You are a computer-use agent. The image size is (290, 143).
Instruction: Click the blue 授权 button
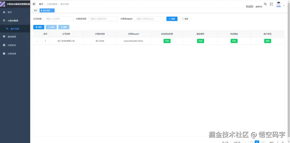pyautogui.click(x=39, y=27)
